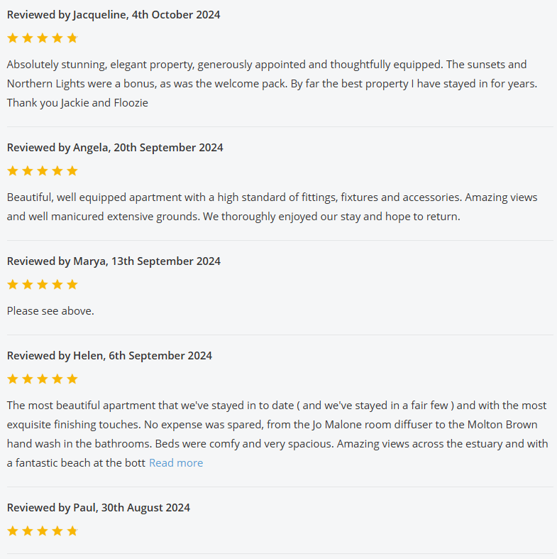Click the fifth star in Paul's rating
557x559 pixels.
(x=72, y=531)
